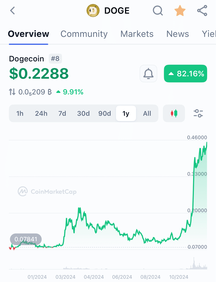This screenshot has width=216, height=282.
Task: Share DOGE page via share icon
Action: point(202,11)
